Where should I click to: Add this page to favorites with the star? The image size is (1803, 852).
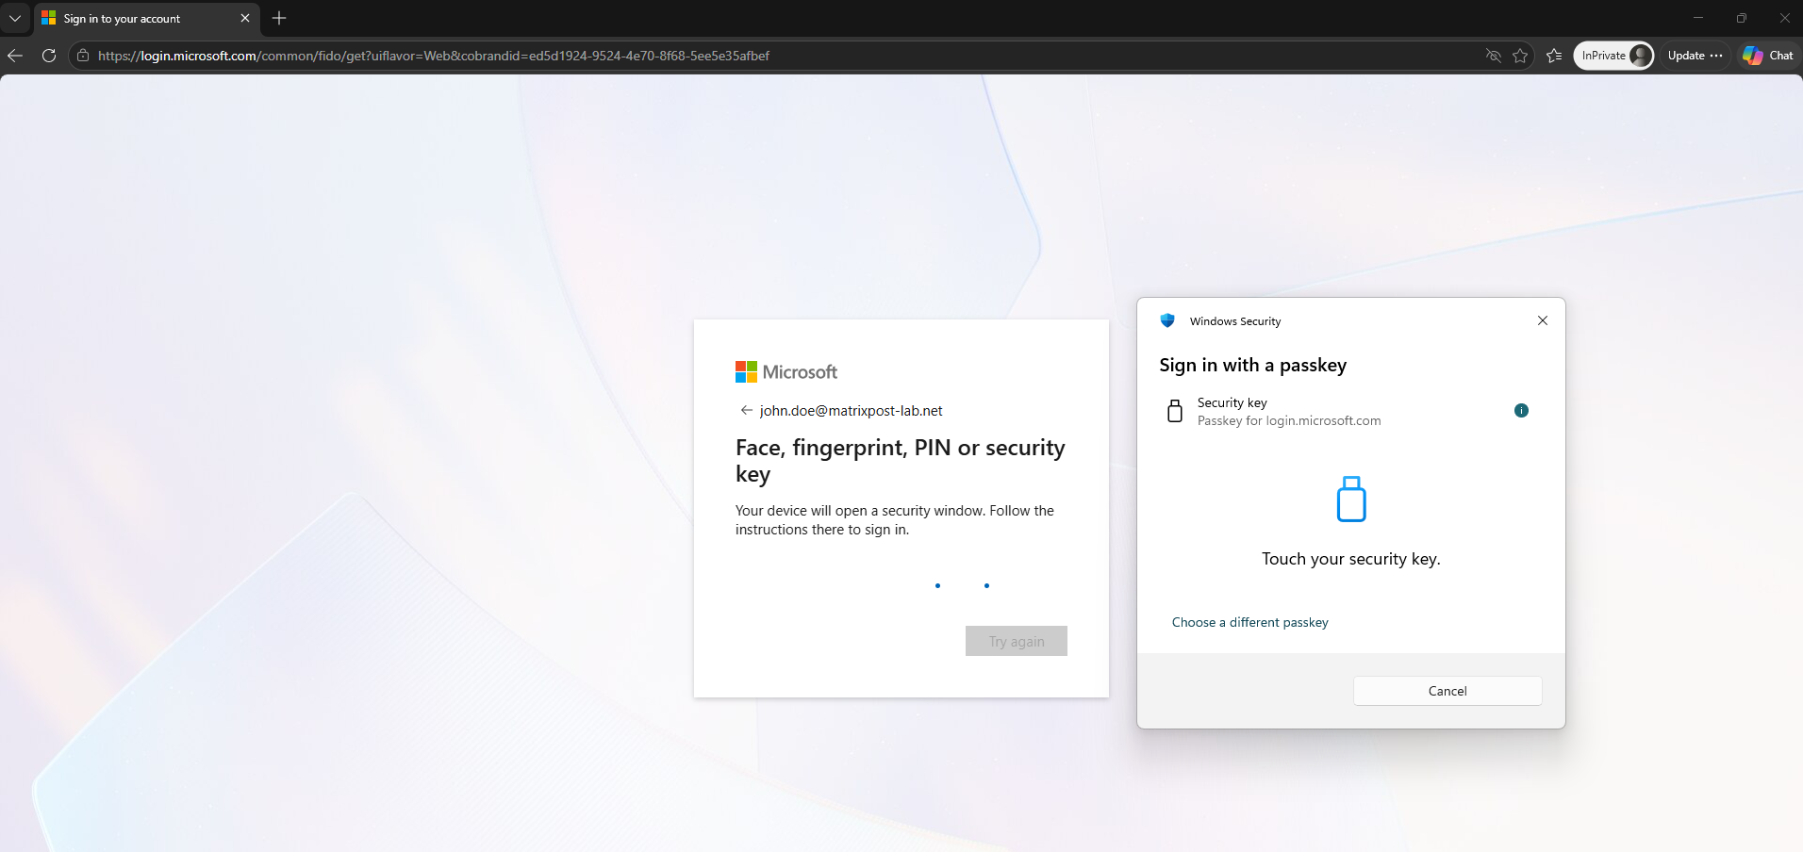click(x=1520, y=56)
